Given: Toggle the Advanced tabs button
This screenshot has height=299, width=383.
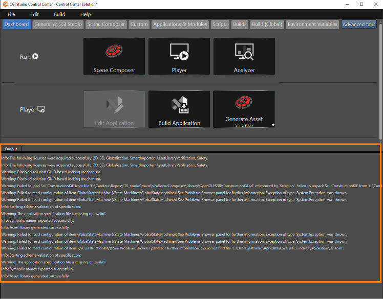Looking at the screenshot, I should pyautogui.click(x=359, y=25).
